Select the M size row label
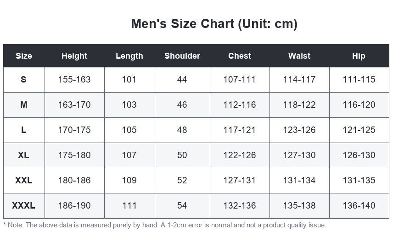The image size is (393, 237). [24, 105]
